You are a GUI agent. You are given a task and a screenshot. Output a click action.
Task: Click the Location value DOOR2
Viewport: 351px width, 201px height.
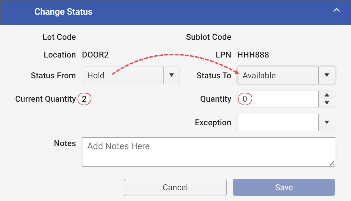point(95,54)
